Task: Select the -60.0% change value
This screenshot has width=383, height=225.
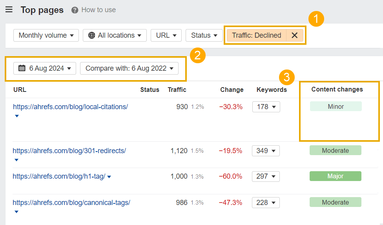Action: click(x=230, y=176)
